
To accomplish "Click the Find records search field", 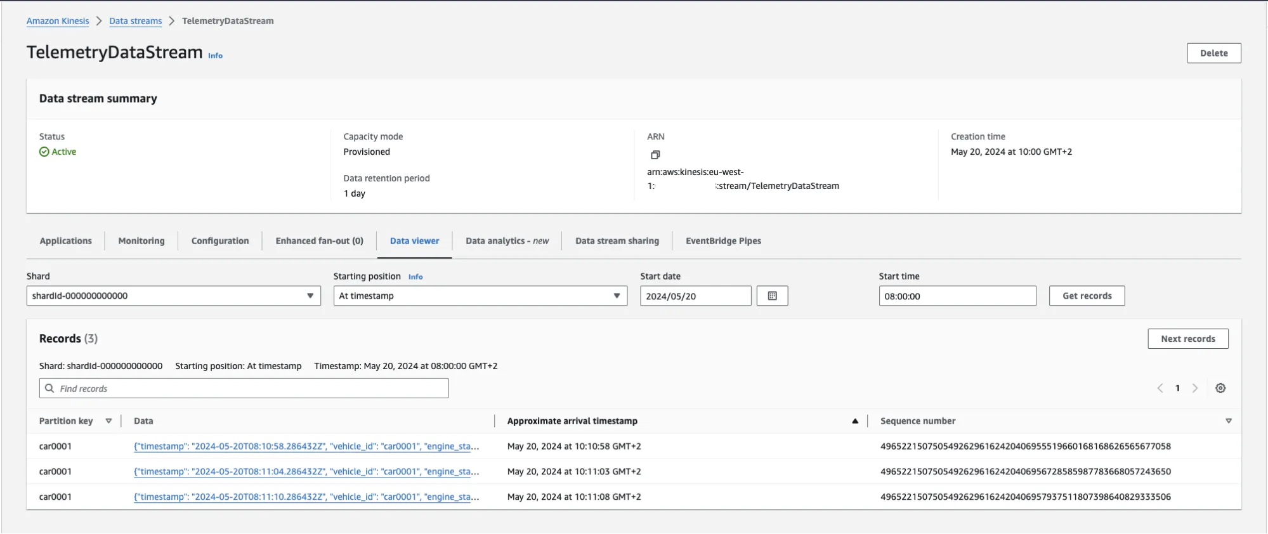I will (244, 388).
